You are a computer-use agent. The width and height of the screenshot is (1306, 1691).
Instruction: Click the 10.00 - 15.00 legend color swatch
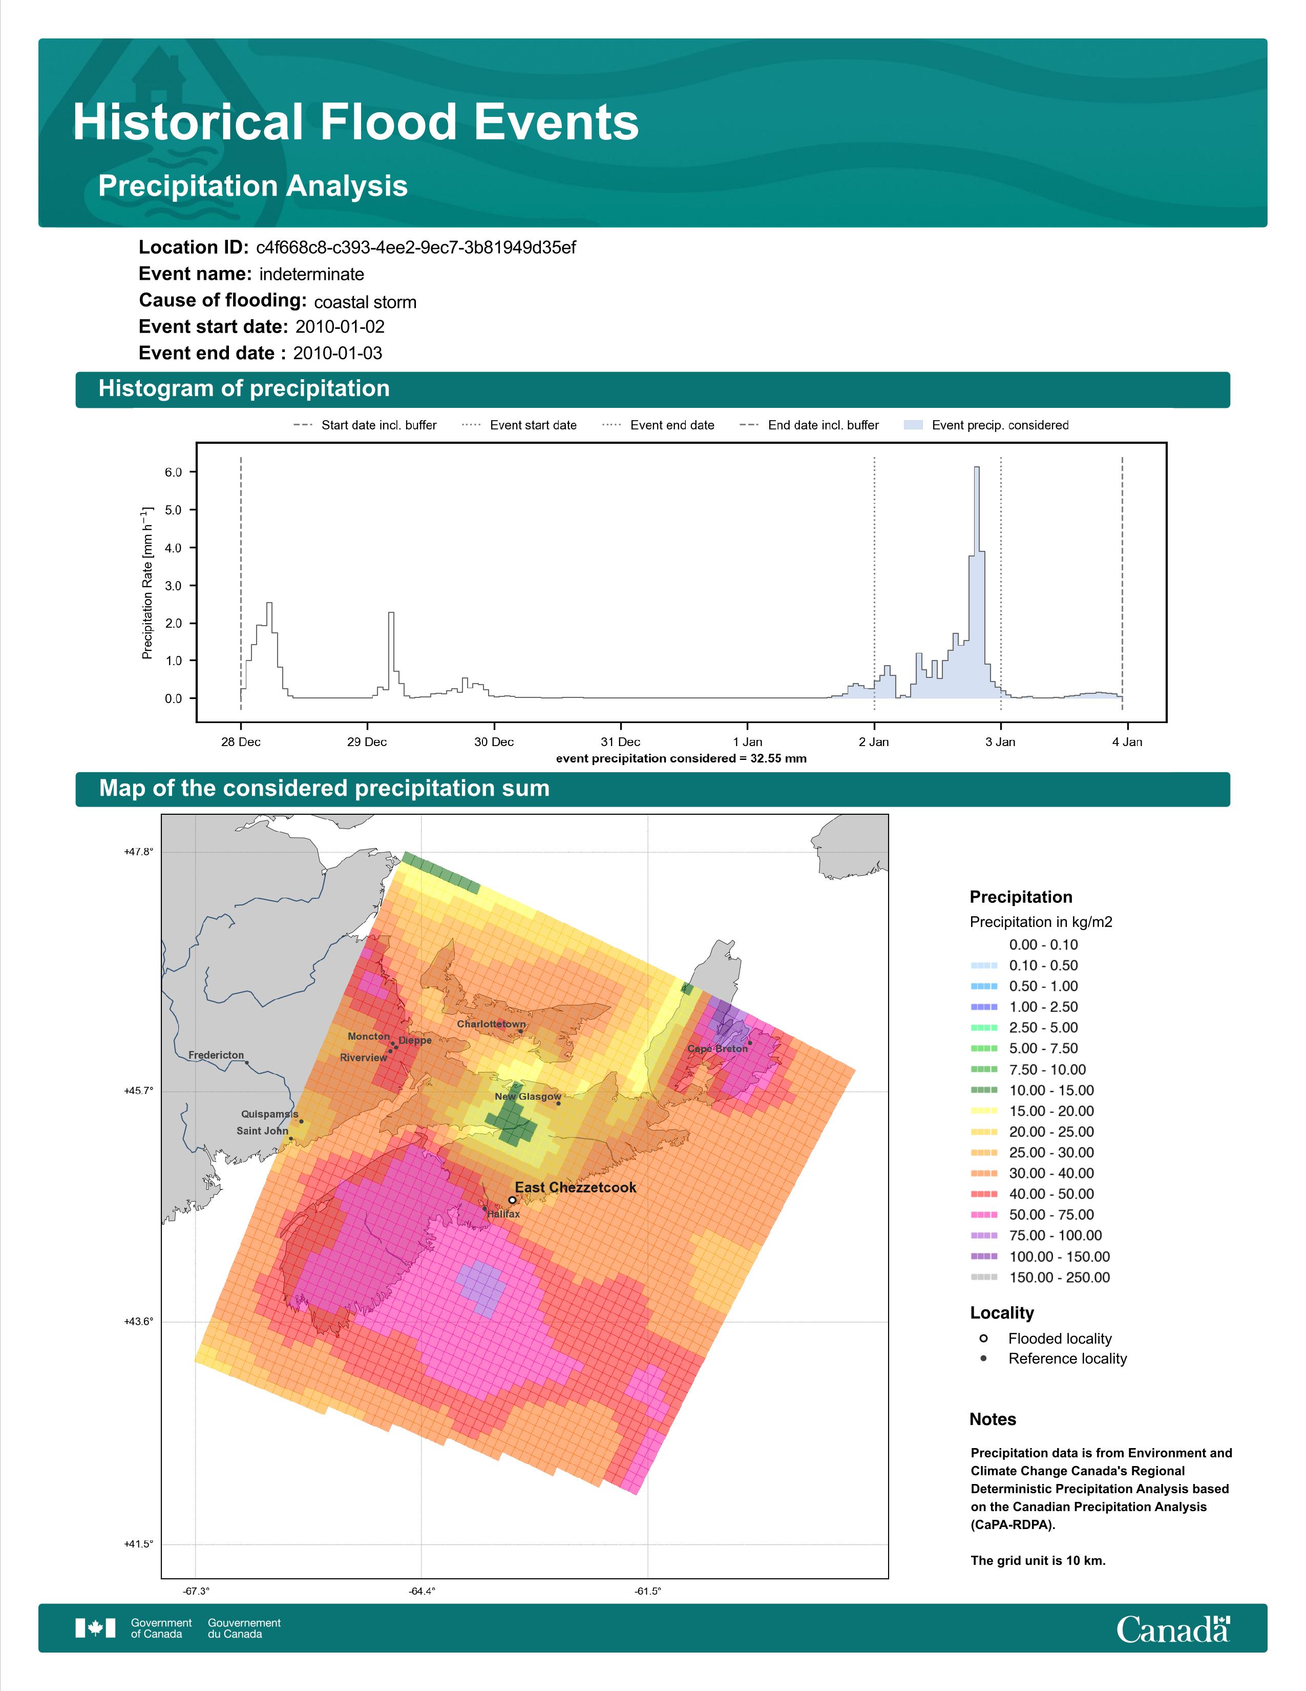[x=984, y=1090]
